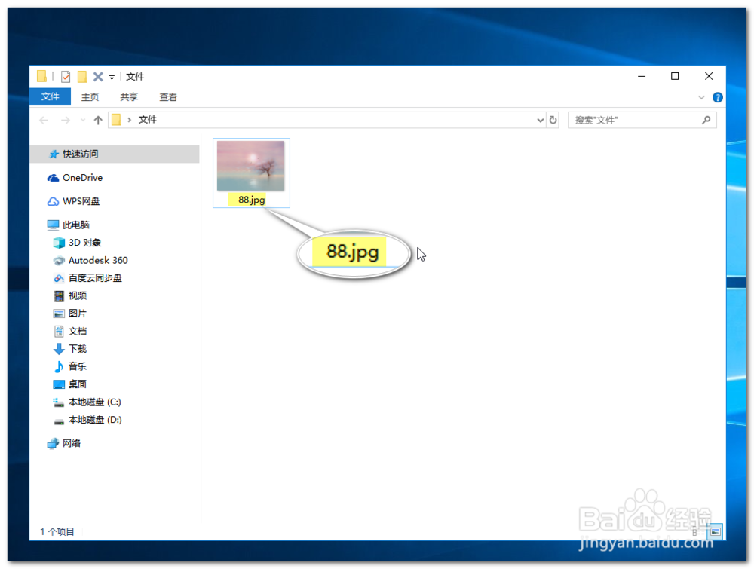Click the 文件 path segment in address bar
Screen dimensions: 754x569
[x=148, y=120]
